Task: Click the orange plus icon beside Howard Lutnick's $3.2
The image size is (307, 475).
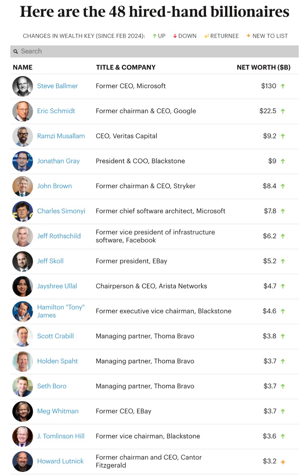Action: tap(283, 462)
